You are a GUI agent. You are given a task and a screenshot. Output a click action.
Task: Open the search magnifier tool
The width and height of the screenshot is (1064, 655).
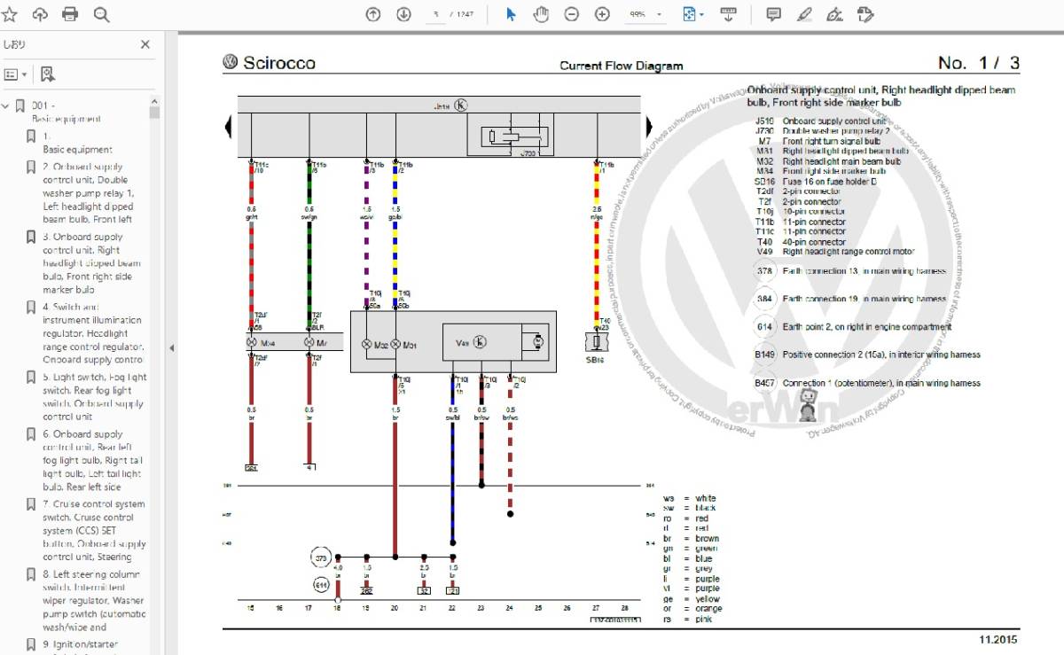[x=101, y=14]
